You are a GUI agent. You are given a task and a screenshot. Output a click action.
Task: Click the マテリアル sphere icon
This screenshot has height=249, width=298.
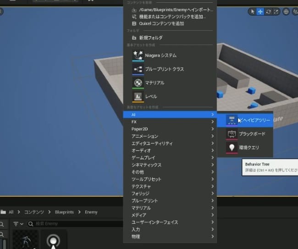(138, 83)
